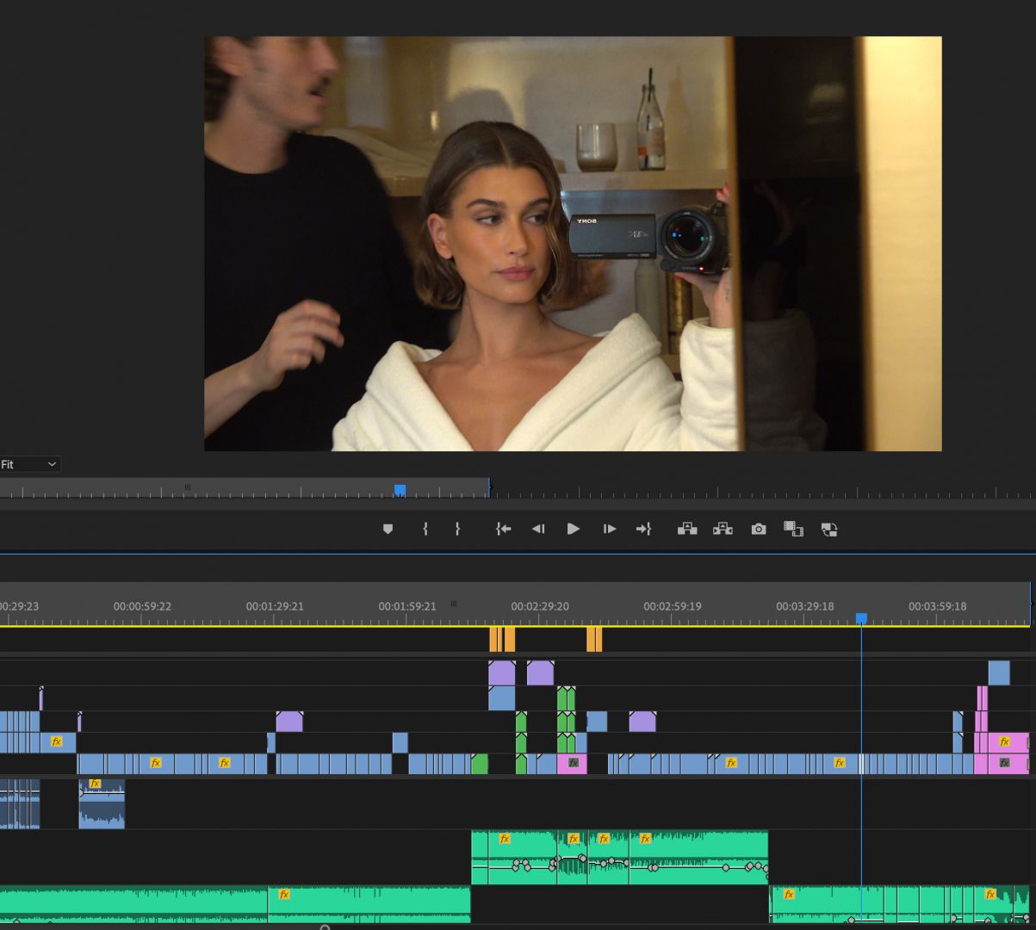The width and height of the screenshot is (1036, 930).
Task: Step forward one frame
Action: click(x=610, y=529)
